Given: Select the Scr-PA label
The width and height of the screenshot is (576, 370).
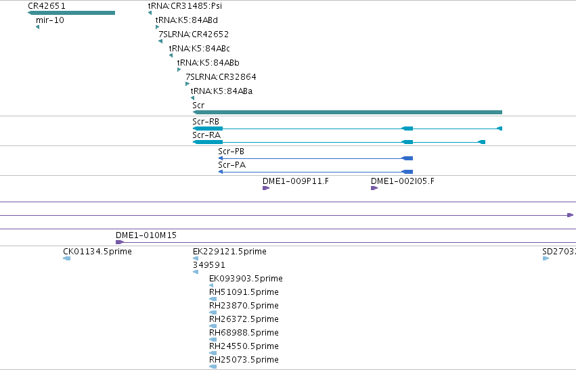Looking at the screenshot, I should (231, 165).
